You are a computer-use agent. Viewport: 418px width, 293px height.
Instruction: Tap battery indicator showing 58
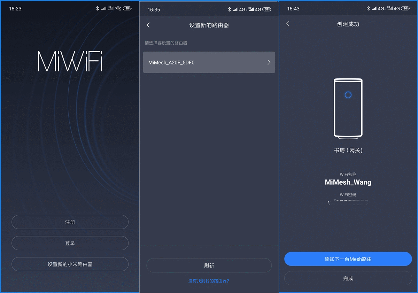127,8
